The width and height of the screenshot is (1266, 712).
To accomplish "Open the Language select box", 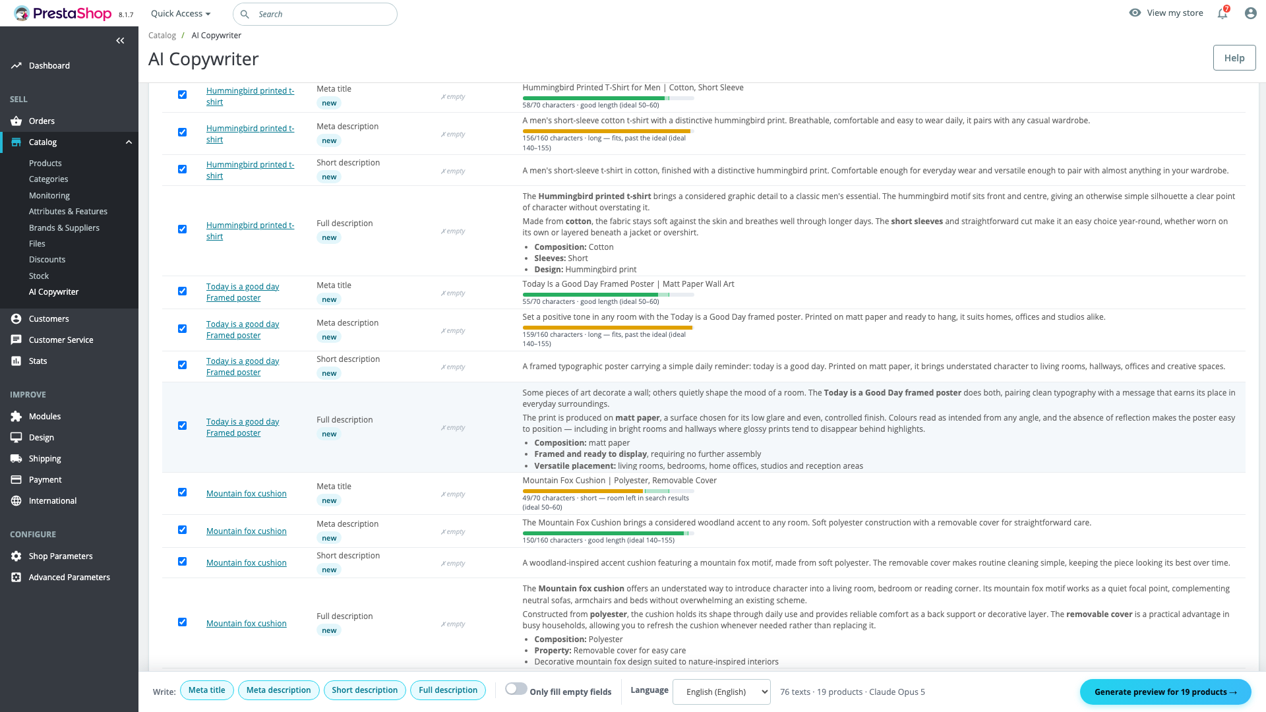I will pyautogui.click(x=721, y=692).
